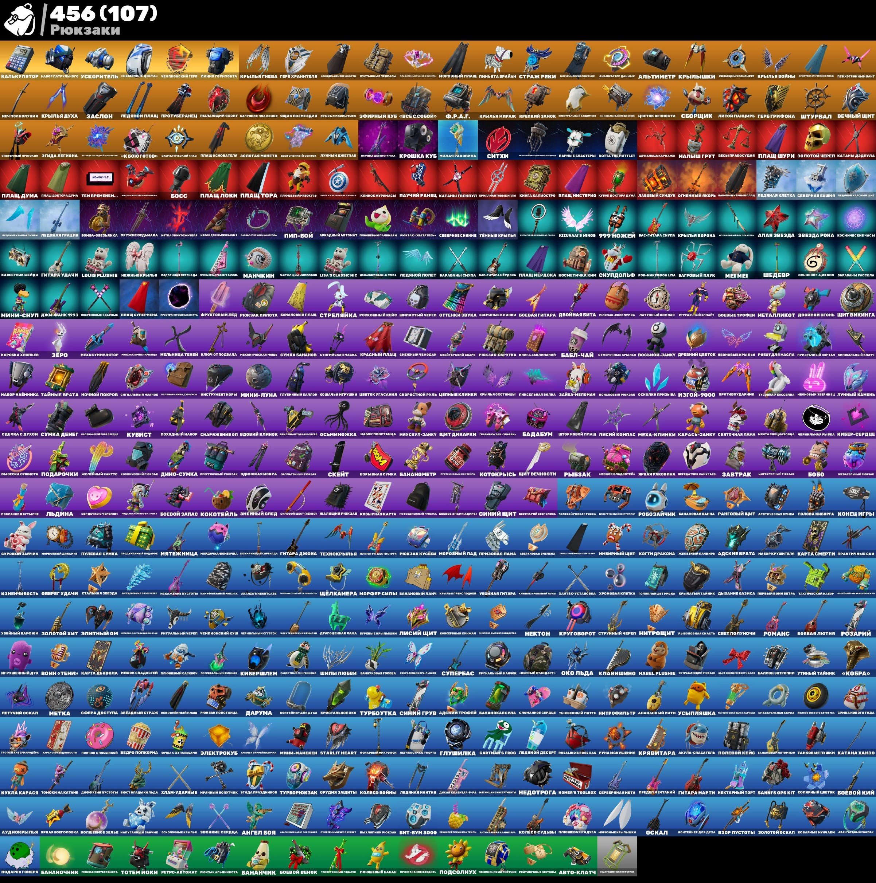Pick the Око льда item
The width and height of the screenshot is (876, 883).
coord(577,657)
